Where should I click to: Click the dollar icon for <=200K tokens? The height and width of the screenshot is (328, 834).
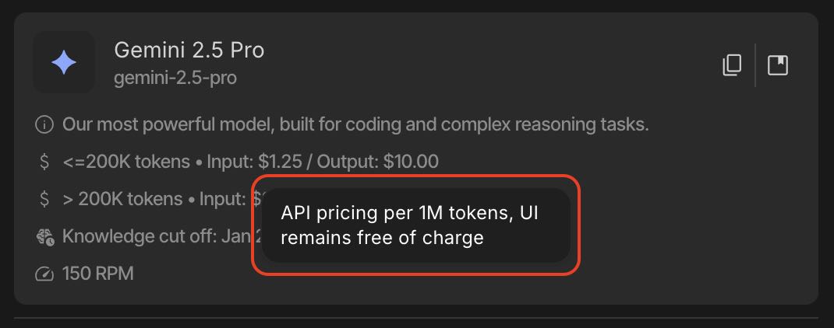point(44,162)
